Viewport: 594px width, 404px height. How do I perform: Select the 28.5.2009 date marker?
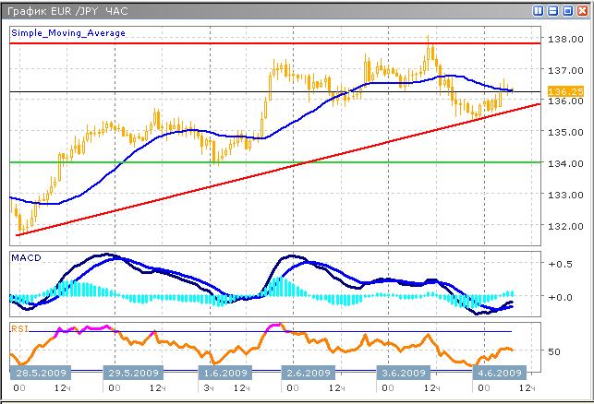[41, 373]
